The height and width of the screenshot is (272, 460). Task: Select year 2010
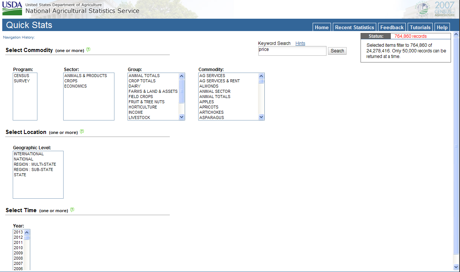(18, 248)
